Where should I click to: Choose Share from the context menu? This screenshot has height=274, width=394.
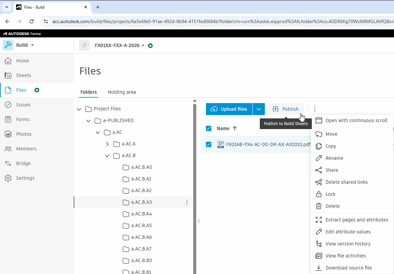(x=352, y=170)
